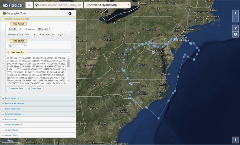Image resolution: width=240 pixels, height=145 pixels.
Task: Click the Geographic Tools map icon
Action: pos(4,14)
